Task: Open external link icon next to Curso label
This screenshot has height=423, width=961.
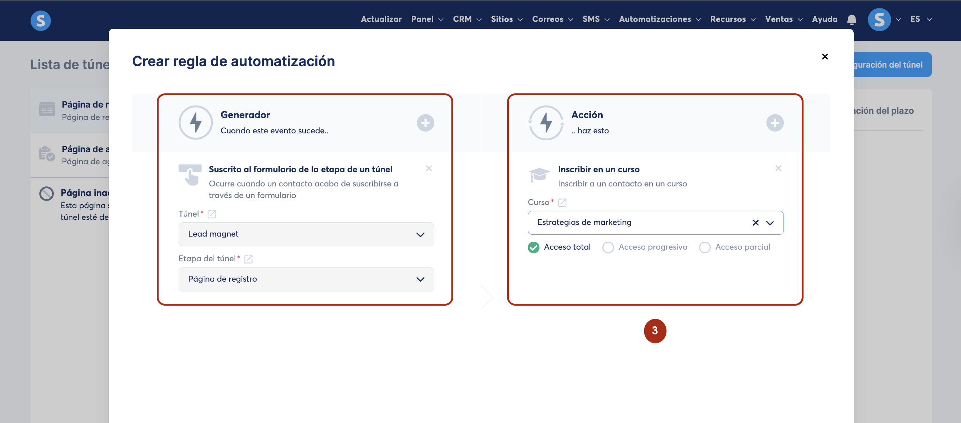Action: point(562,202)
